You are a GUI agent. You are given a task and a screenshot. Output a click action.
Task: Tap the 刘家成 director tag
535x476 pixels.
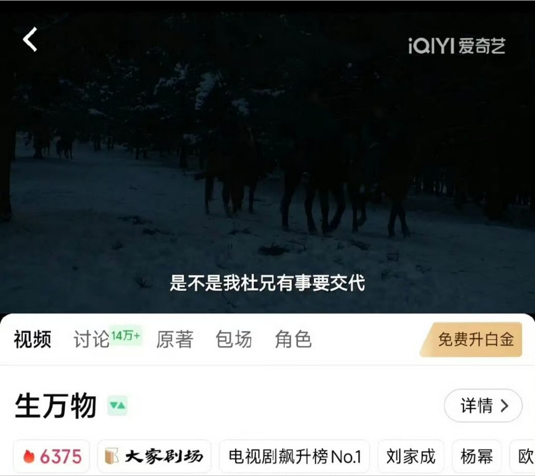(x=411, y=456)
